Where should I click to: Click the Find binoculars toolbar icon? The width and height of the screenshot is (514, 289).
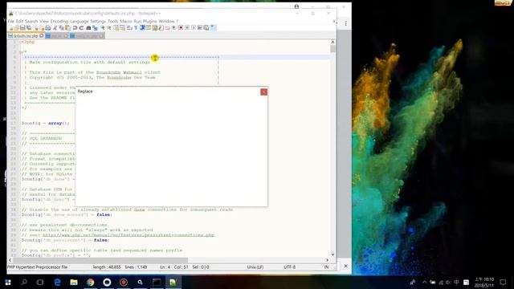tap(88, 28)
